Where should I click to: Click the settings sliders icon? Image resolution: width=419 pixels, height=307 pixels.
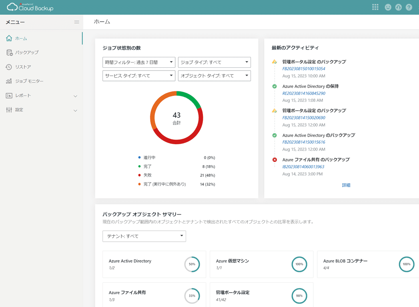9,110
